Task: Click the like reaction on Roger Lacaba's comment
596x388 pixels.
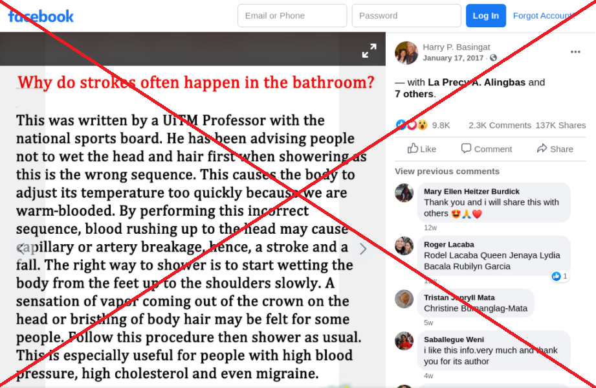Action: [560, 276]
